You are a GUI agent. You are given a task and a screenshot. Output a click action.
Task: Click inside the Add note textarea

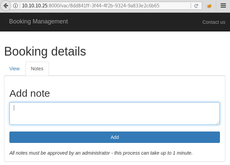114,114
